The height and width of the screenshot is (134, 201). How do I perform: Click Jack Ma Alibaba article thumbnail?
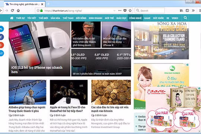[28, 92]
